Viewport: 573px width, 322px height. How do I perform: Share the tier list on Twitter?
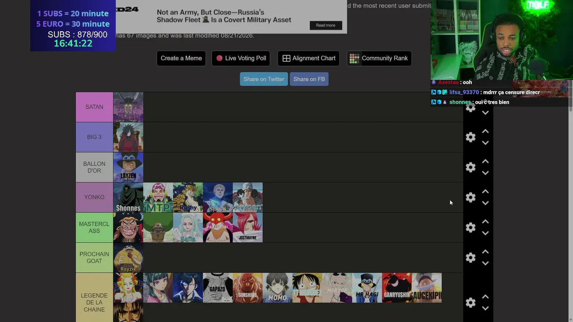point(264,79)
